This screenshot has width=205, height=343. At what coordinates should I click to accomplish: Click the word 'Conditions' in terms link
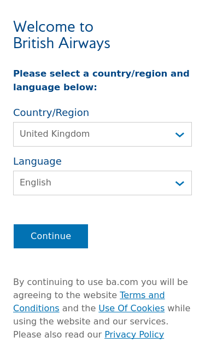click(36, 308)
